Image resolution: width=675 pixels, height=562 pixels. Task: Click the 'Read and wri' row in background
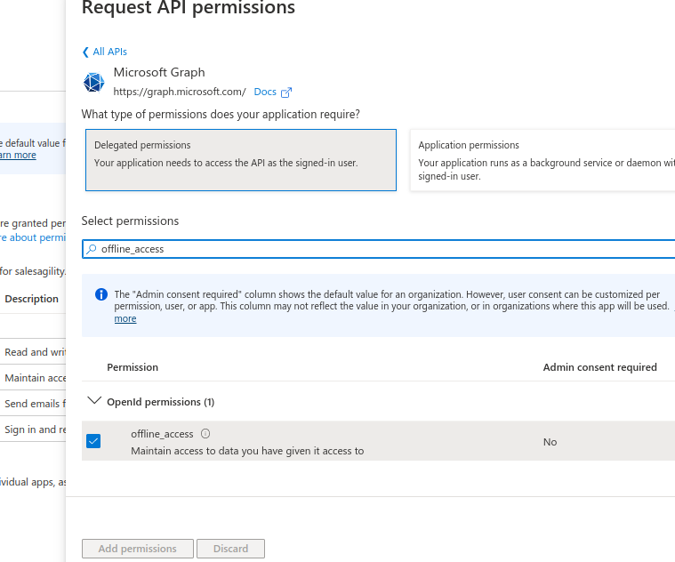pos(33,352)
